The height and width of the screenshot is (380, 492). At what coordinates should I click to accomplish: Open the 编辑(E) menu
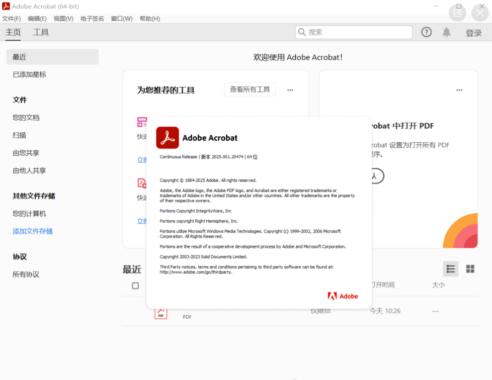pos(37,19)
